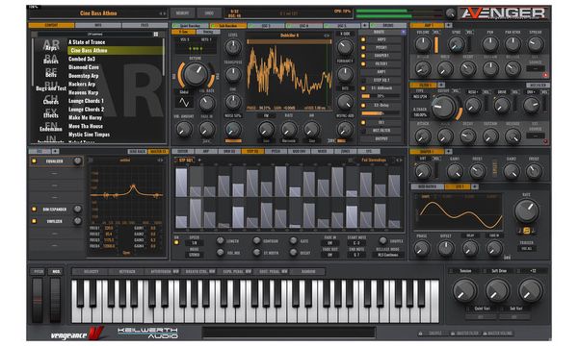578x346 pixels.
Task: Click red indicator in filter envelope section
Action: (x=545, y=141)
